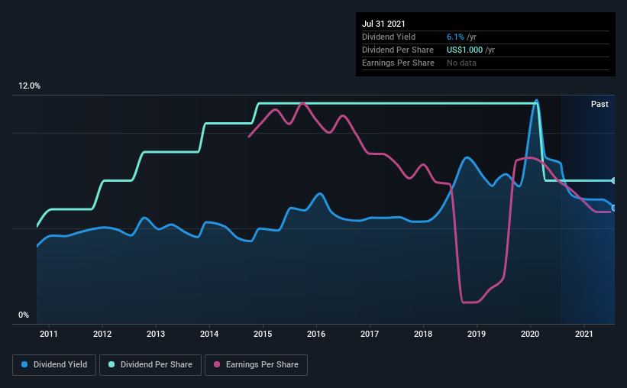Click the 12.0% y-axis label

click(x=29, y=86)
